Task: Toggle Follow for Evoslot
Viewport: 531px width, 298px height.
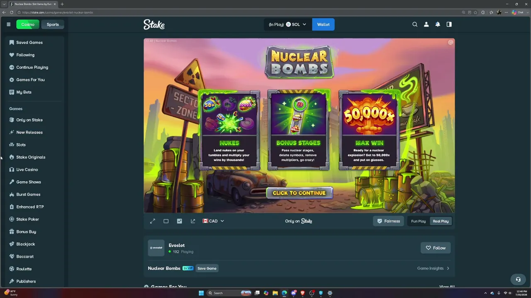Action: 436,248
